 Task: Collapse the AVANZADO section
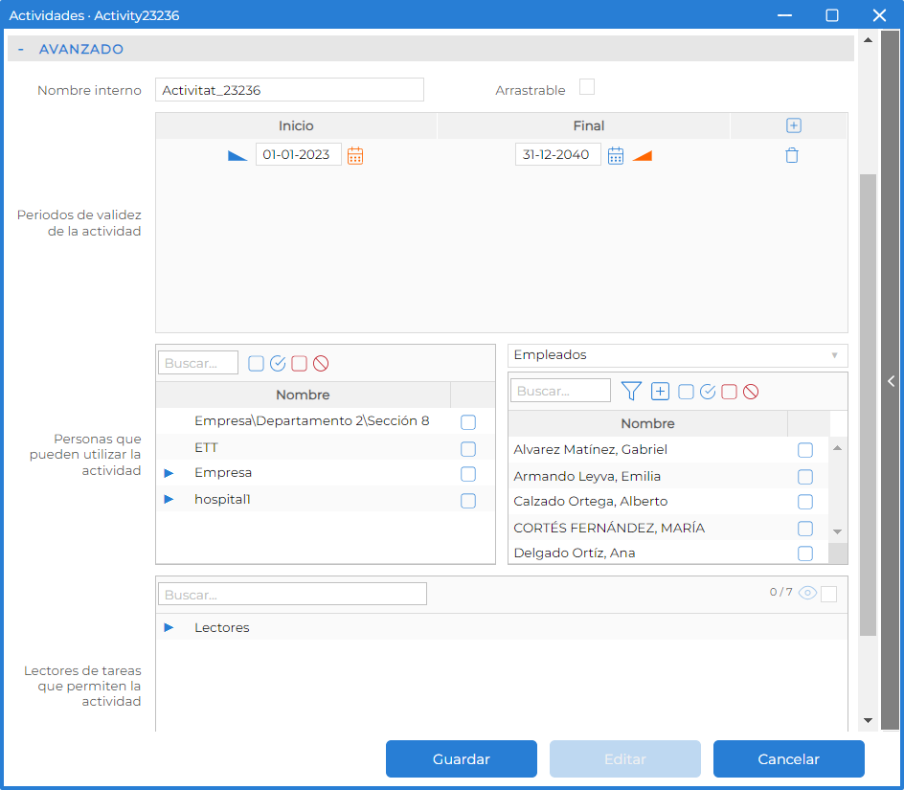click(x=21, y=49)
